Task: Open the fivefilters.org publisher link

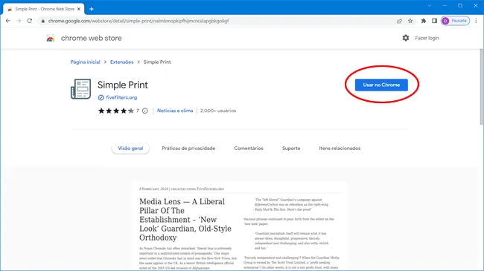Action: point(121,97)
